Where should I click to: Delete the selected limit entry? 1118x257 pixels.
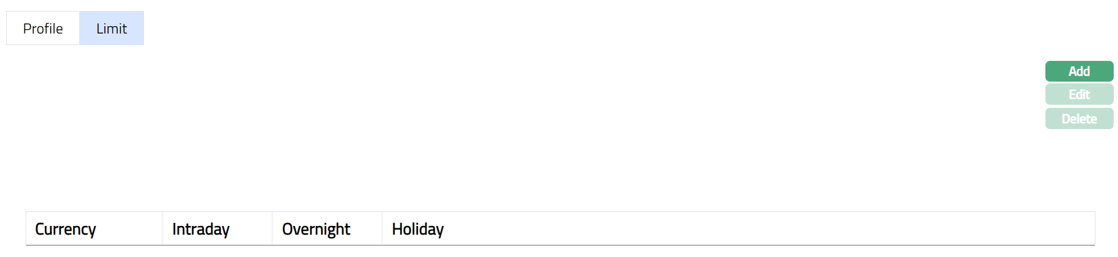pos(1079,119)
